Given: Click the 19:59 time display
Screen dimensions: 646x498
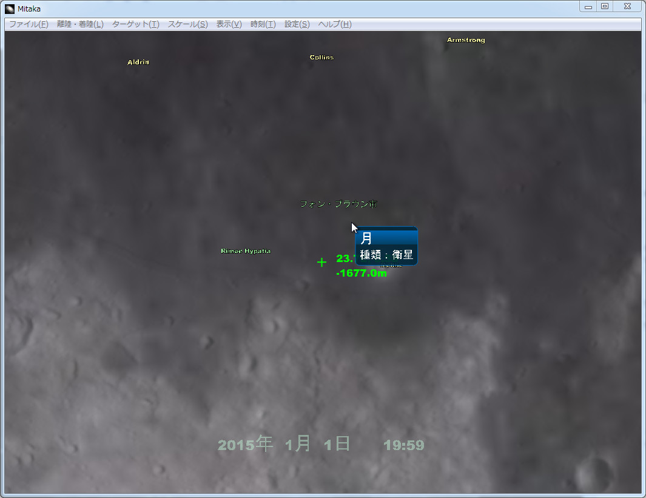Looking at the screenshot, I should [x=404, y=445].
